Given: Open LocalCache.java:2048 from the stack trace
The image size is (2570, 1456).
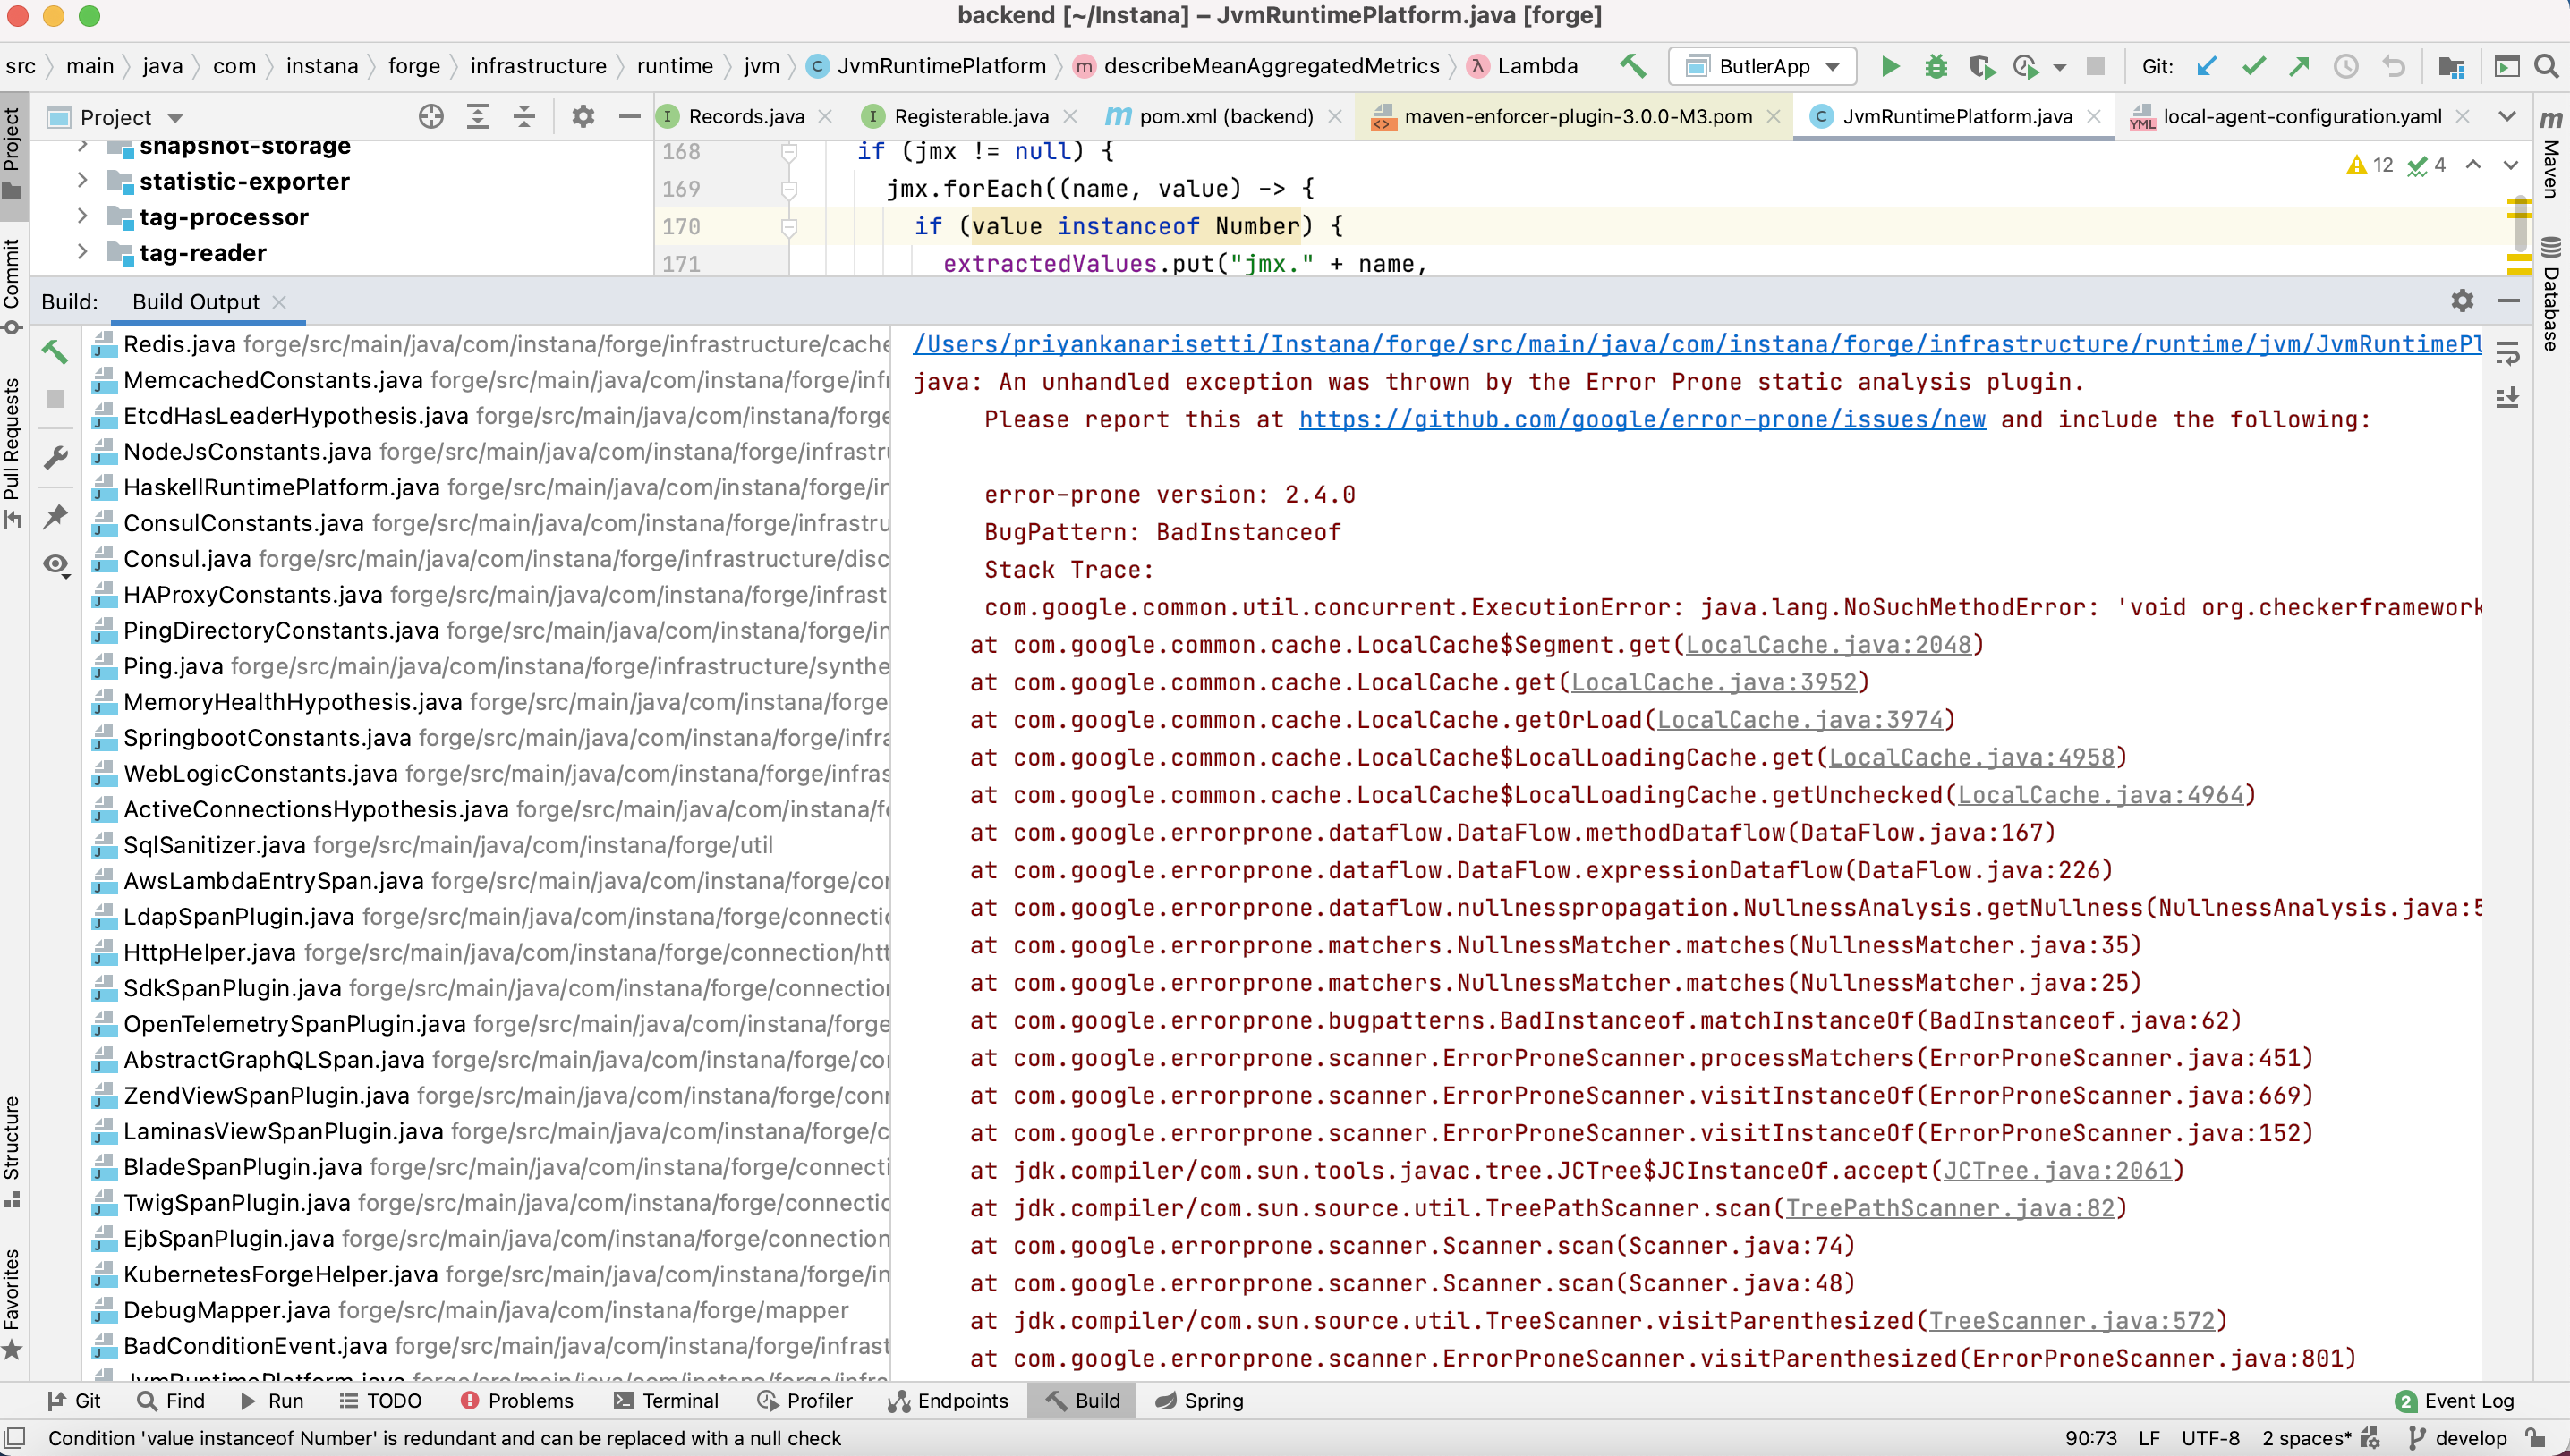Looking at the screenshot, I should (x=1830, y=644).
